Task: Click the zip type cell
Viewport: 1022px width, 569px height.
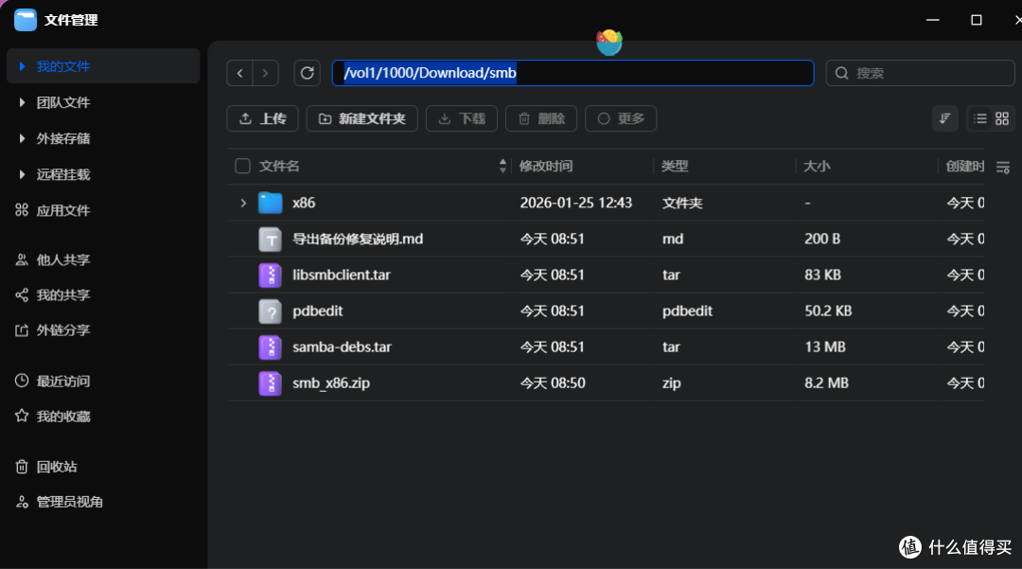Action: click(671, 383)
